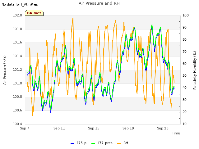Click the Sep 11 date tick label
The width and height of the screenshot is (199, 149).
pos(59,128)
